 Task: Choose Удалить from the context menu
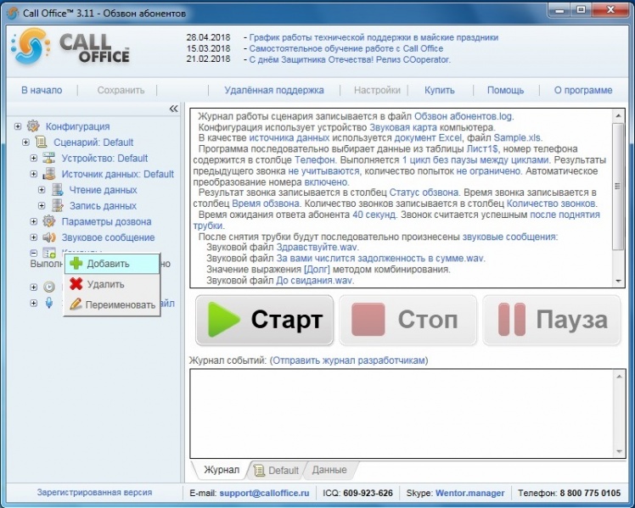[x=112, y=284]
